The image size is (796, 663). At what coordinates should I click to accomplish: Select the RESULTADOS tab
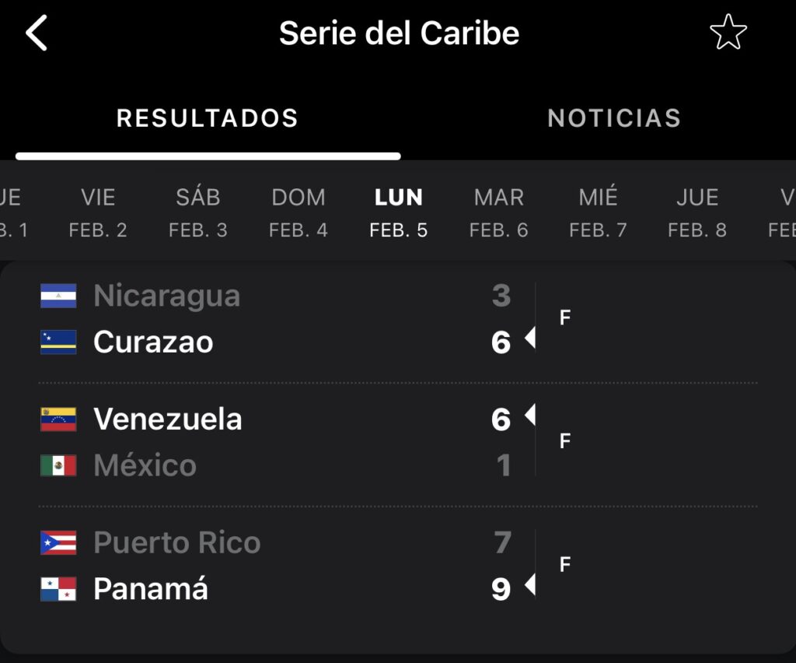(208, 118)
